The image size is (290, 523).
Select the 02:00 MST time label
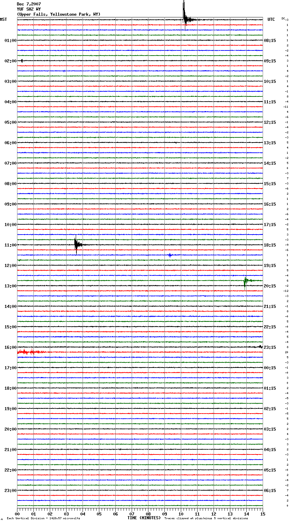point(11,61)
